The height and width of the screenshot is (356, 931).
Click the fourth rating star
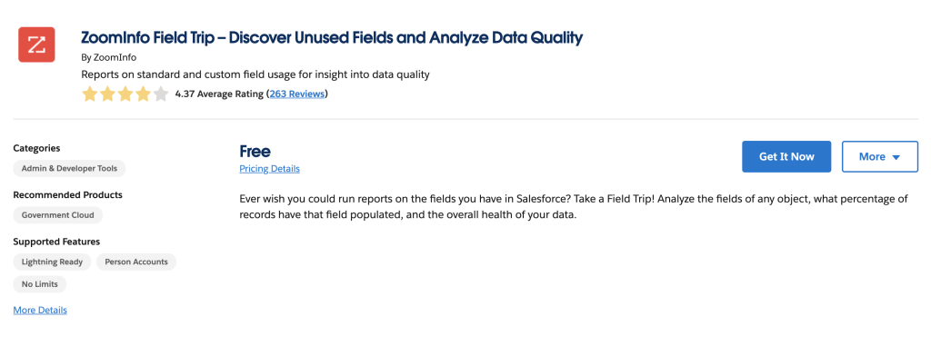pyautogui.click(x=143, y=94)
